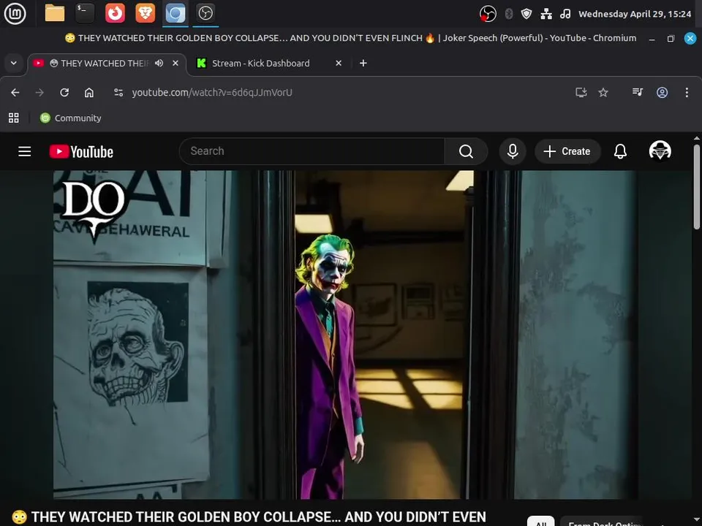Open the Community bookmark
The image size is (702, 526).
click(71, 118)
